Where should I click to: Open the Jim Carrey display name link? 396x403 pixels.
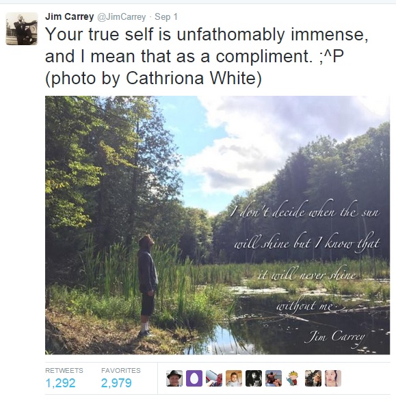69,16
